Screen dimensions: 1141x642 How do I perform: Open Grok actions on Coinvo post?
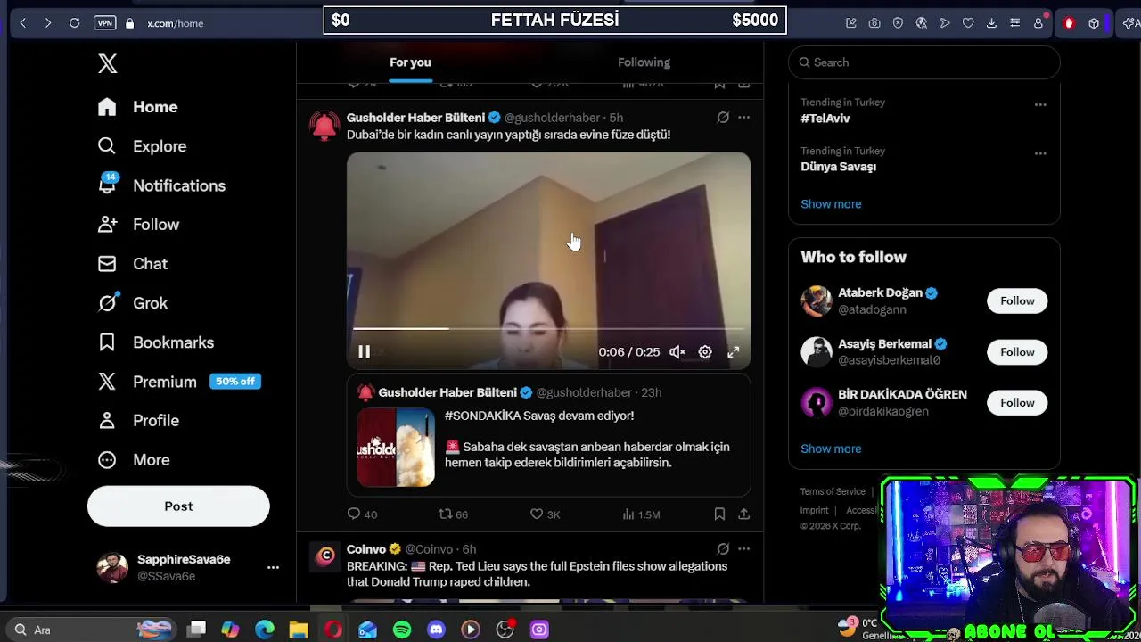[x=723, y=549]
